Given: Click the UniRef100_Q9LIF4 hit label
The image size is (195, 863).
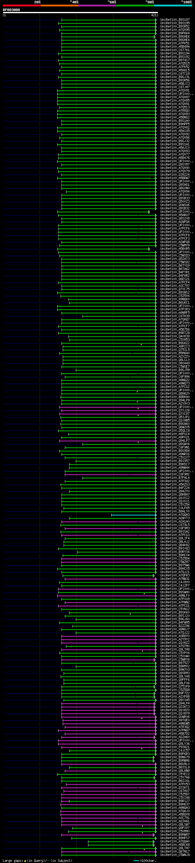Looking at the screenshot, I should pos(175,538).
